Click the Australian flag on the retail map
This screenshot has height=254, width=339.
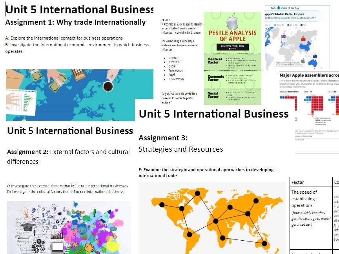(x=315, y=56)
